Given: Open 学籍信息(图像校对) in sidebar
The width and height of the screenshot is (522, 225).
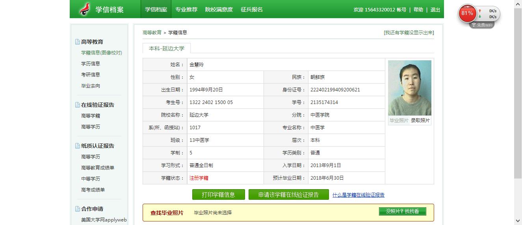Looking at the screenshot, I should (102, 53).
